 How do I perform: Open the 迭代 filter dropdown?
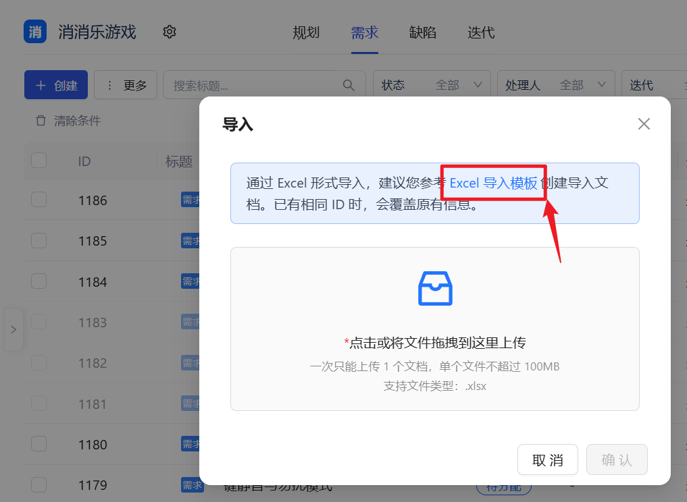click(654, 85)
